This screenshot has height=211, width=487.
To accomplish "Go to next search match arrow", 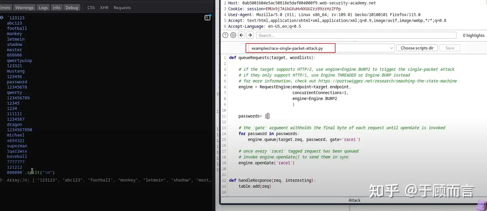I will [x=250, y=35].
